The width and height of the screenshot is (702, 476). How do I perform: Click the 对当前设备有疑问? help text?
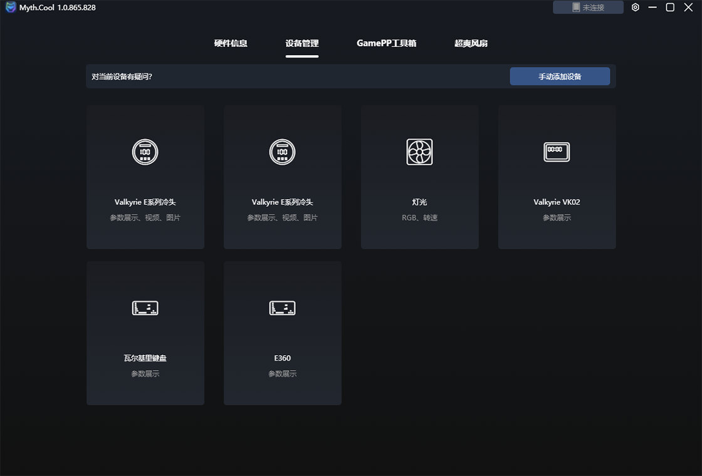pos(122,76)
